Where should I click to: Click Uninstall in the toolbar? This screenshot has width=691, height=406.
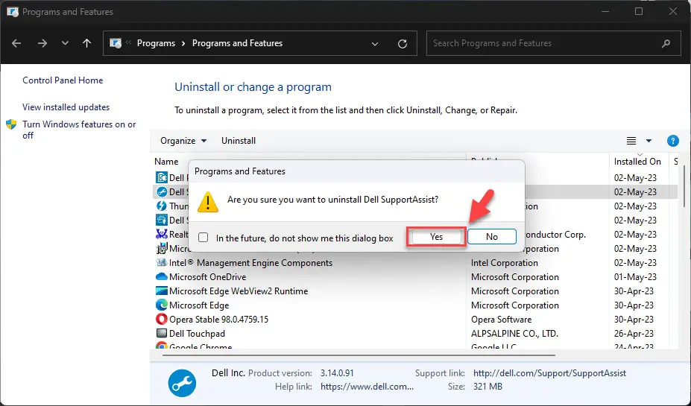239,141
